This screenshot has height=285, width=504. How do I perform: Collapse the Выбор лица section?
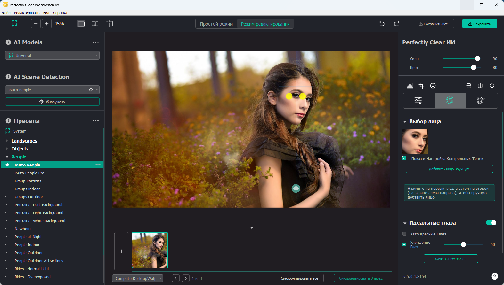click(405, 122)
